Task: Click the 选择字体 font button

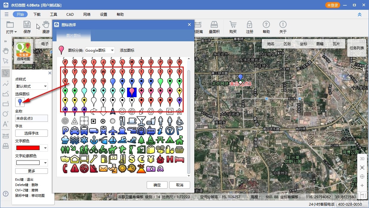Action: (32, 133)
